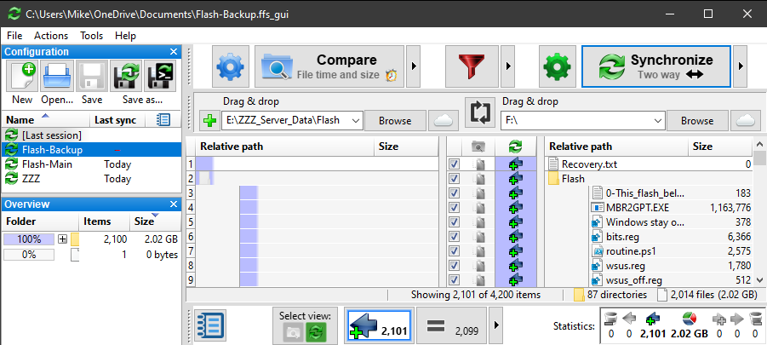
Task: Open cloud access for left folder
Action: [x=444, y=121]
